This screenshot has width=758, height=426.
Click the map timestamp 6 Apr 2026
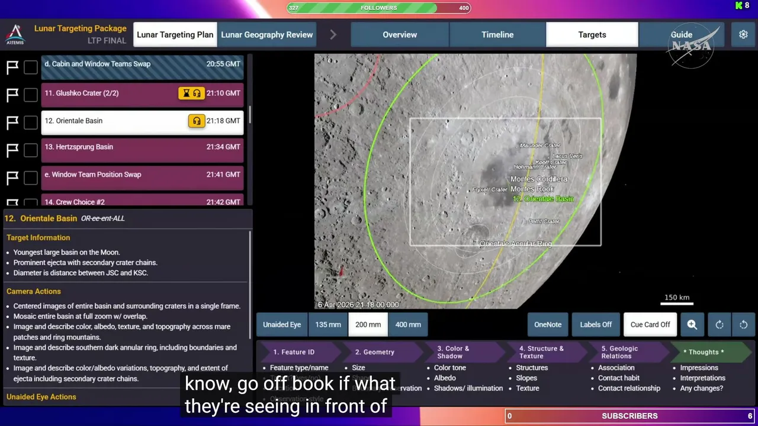tap(358, 305)
